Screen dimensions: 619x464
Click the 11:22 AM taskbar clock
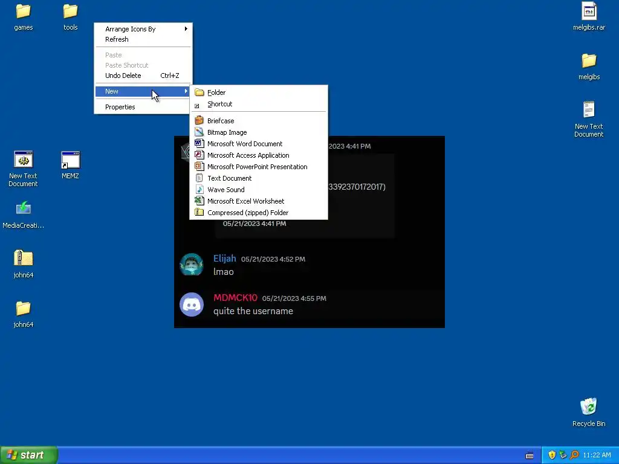pos(597,455)
